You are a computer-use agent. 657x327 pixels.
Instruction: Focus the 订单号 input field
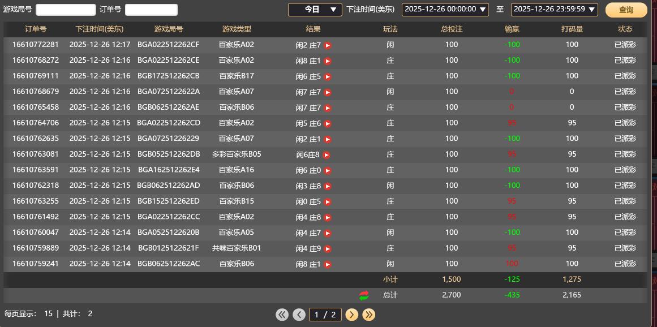click(x=151, y=10)
